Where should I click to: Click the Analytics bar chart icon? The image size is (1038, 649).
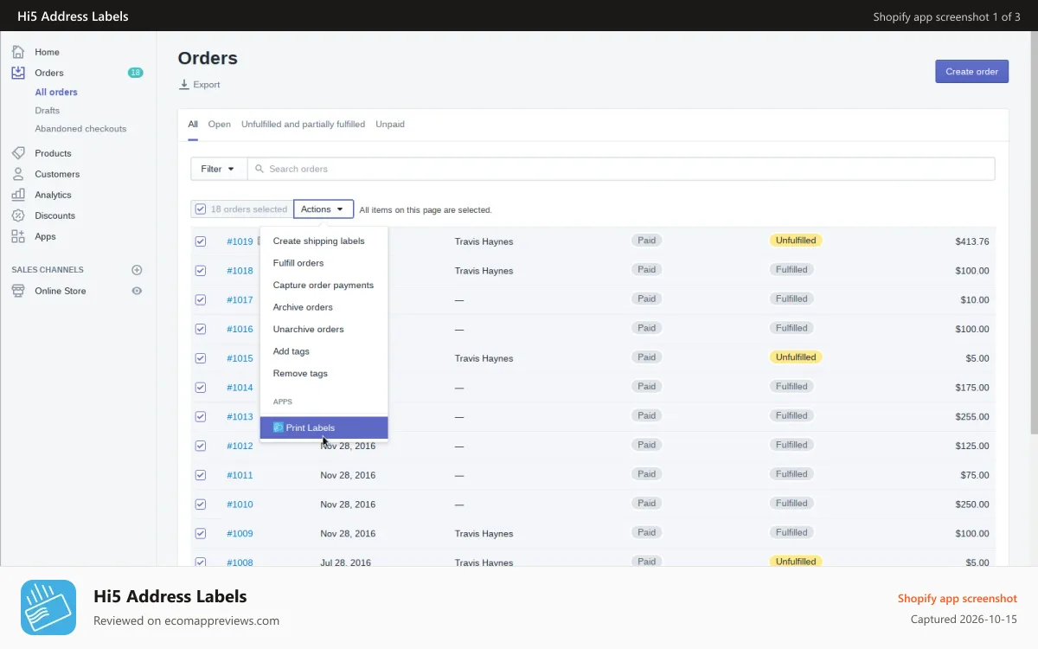click(18, 195)
